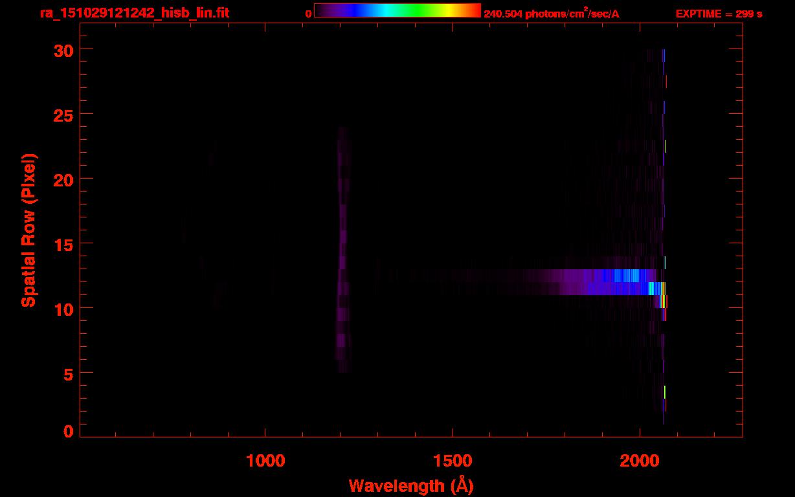This screenshot has height=497, width=795.
Task: Click the 2000 wavelength tick label
Action: [x=640, y=460]
